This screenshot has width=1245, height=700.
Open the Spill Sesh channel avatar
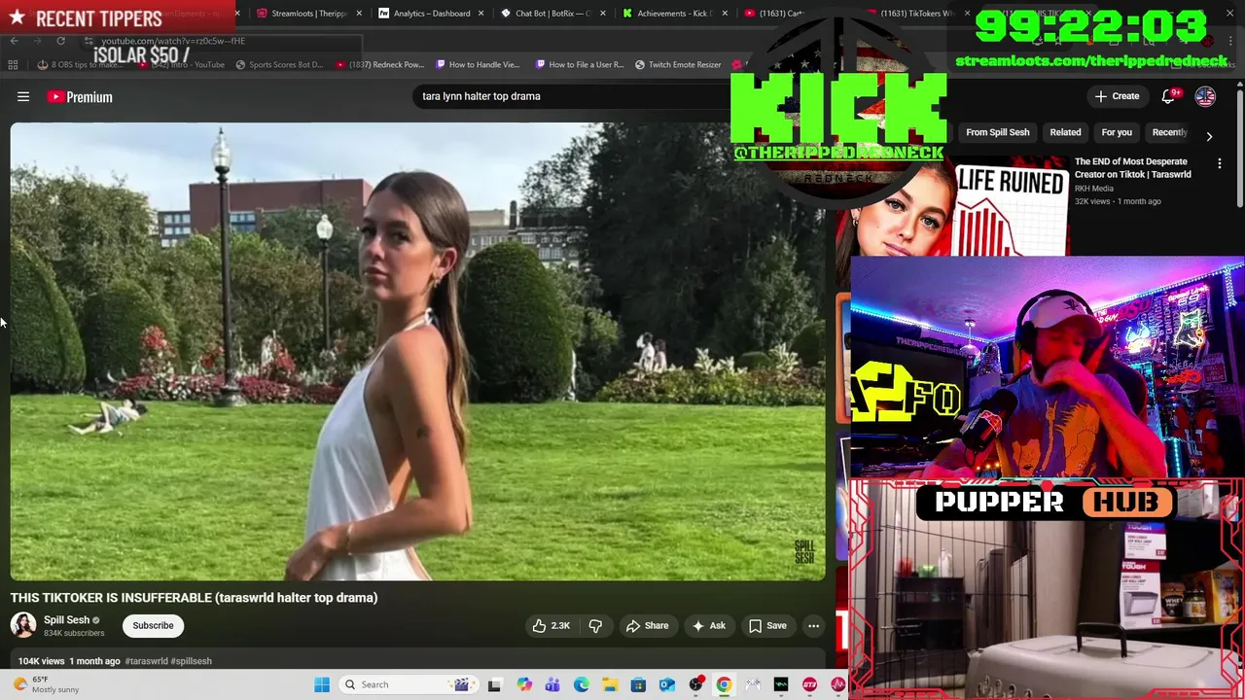coord(23,625)
